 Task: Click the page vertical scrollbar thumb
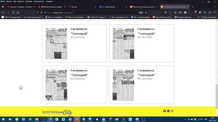217,97
